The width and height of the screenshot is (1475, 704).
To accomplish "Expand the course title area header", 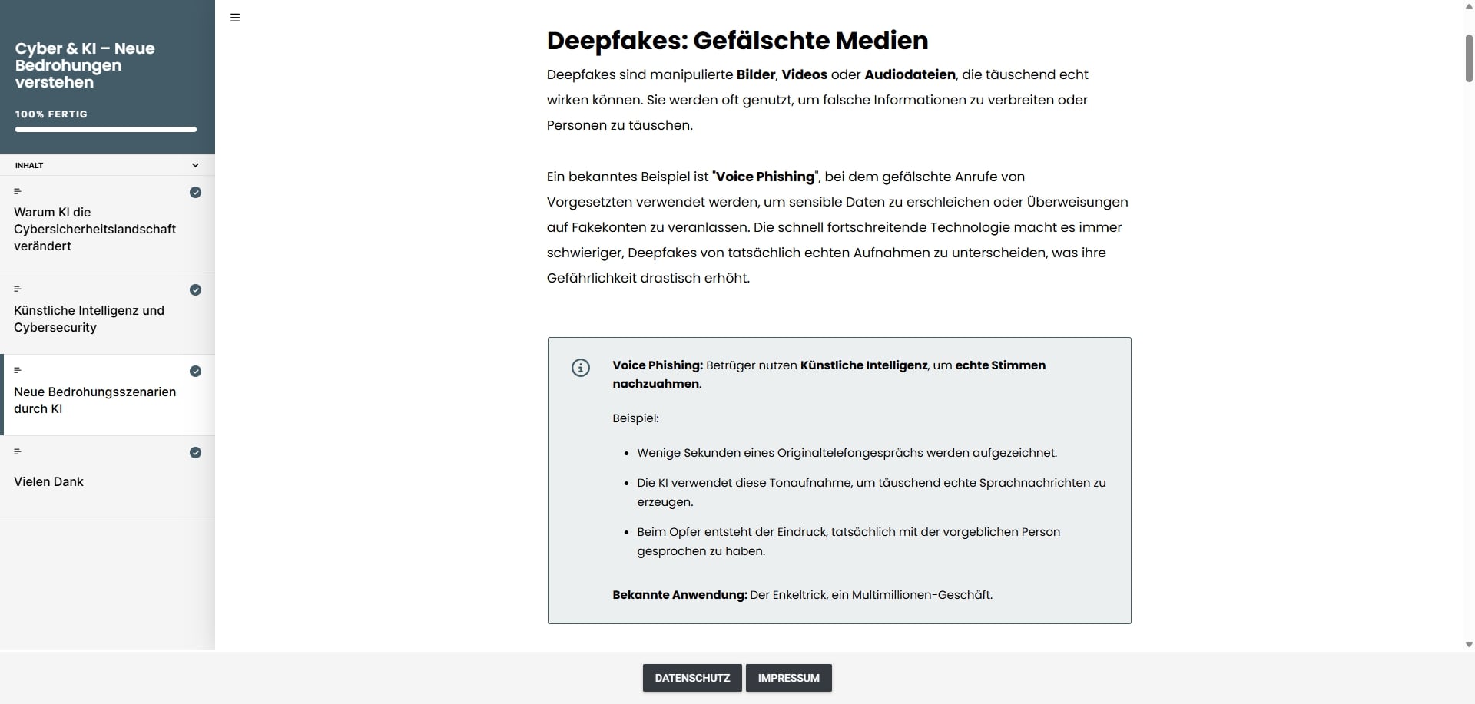I will [x=85, y=65].
